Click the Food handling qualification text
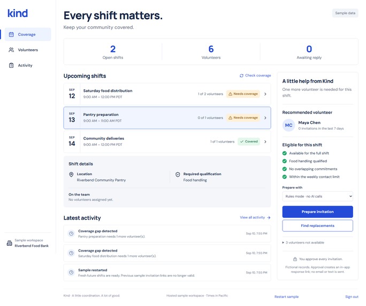366x306 pixels. pos(195,180)
